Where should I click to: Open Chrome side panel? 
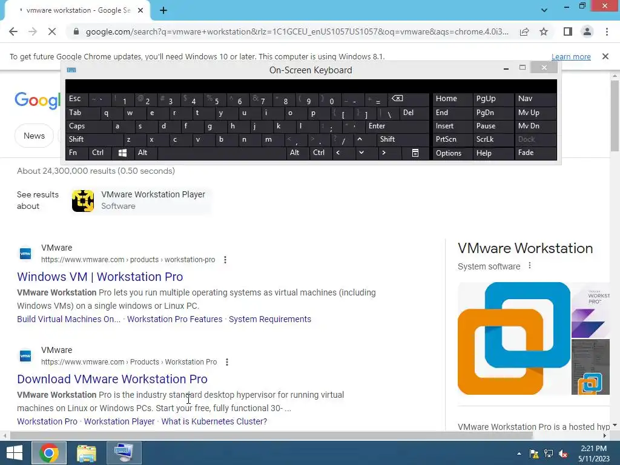click(568, 31)
